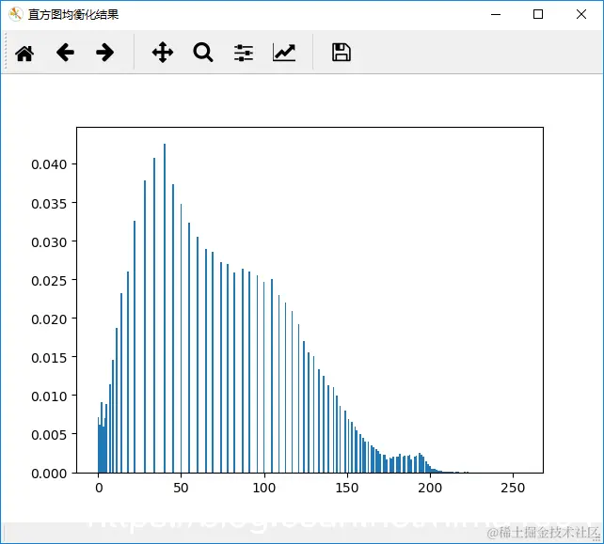Click the x-axis label 200
604x544 pixels.
coord(430,488)
